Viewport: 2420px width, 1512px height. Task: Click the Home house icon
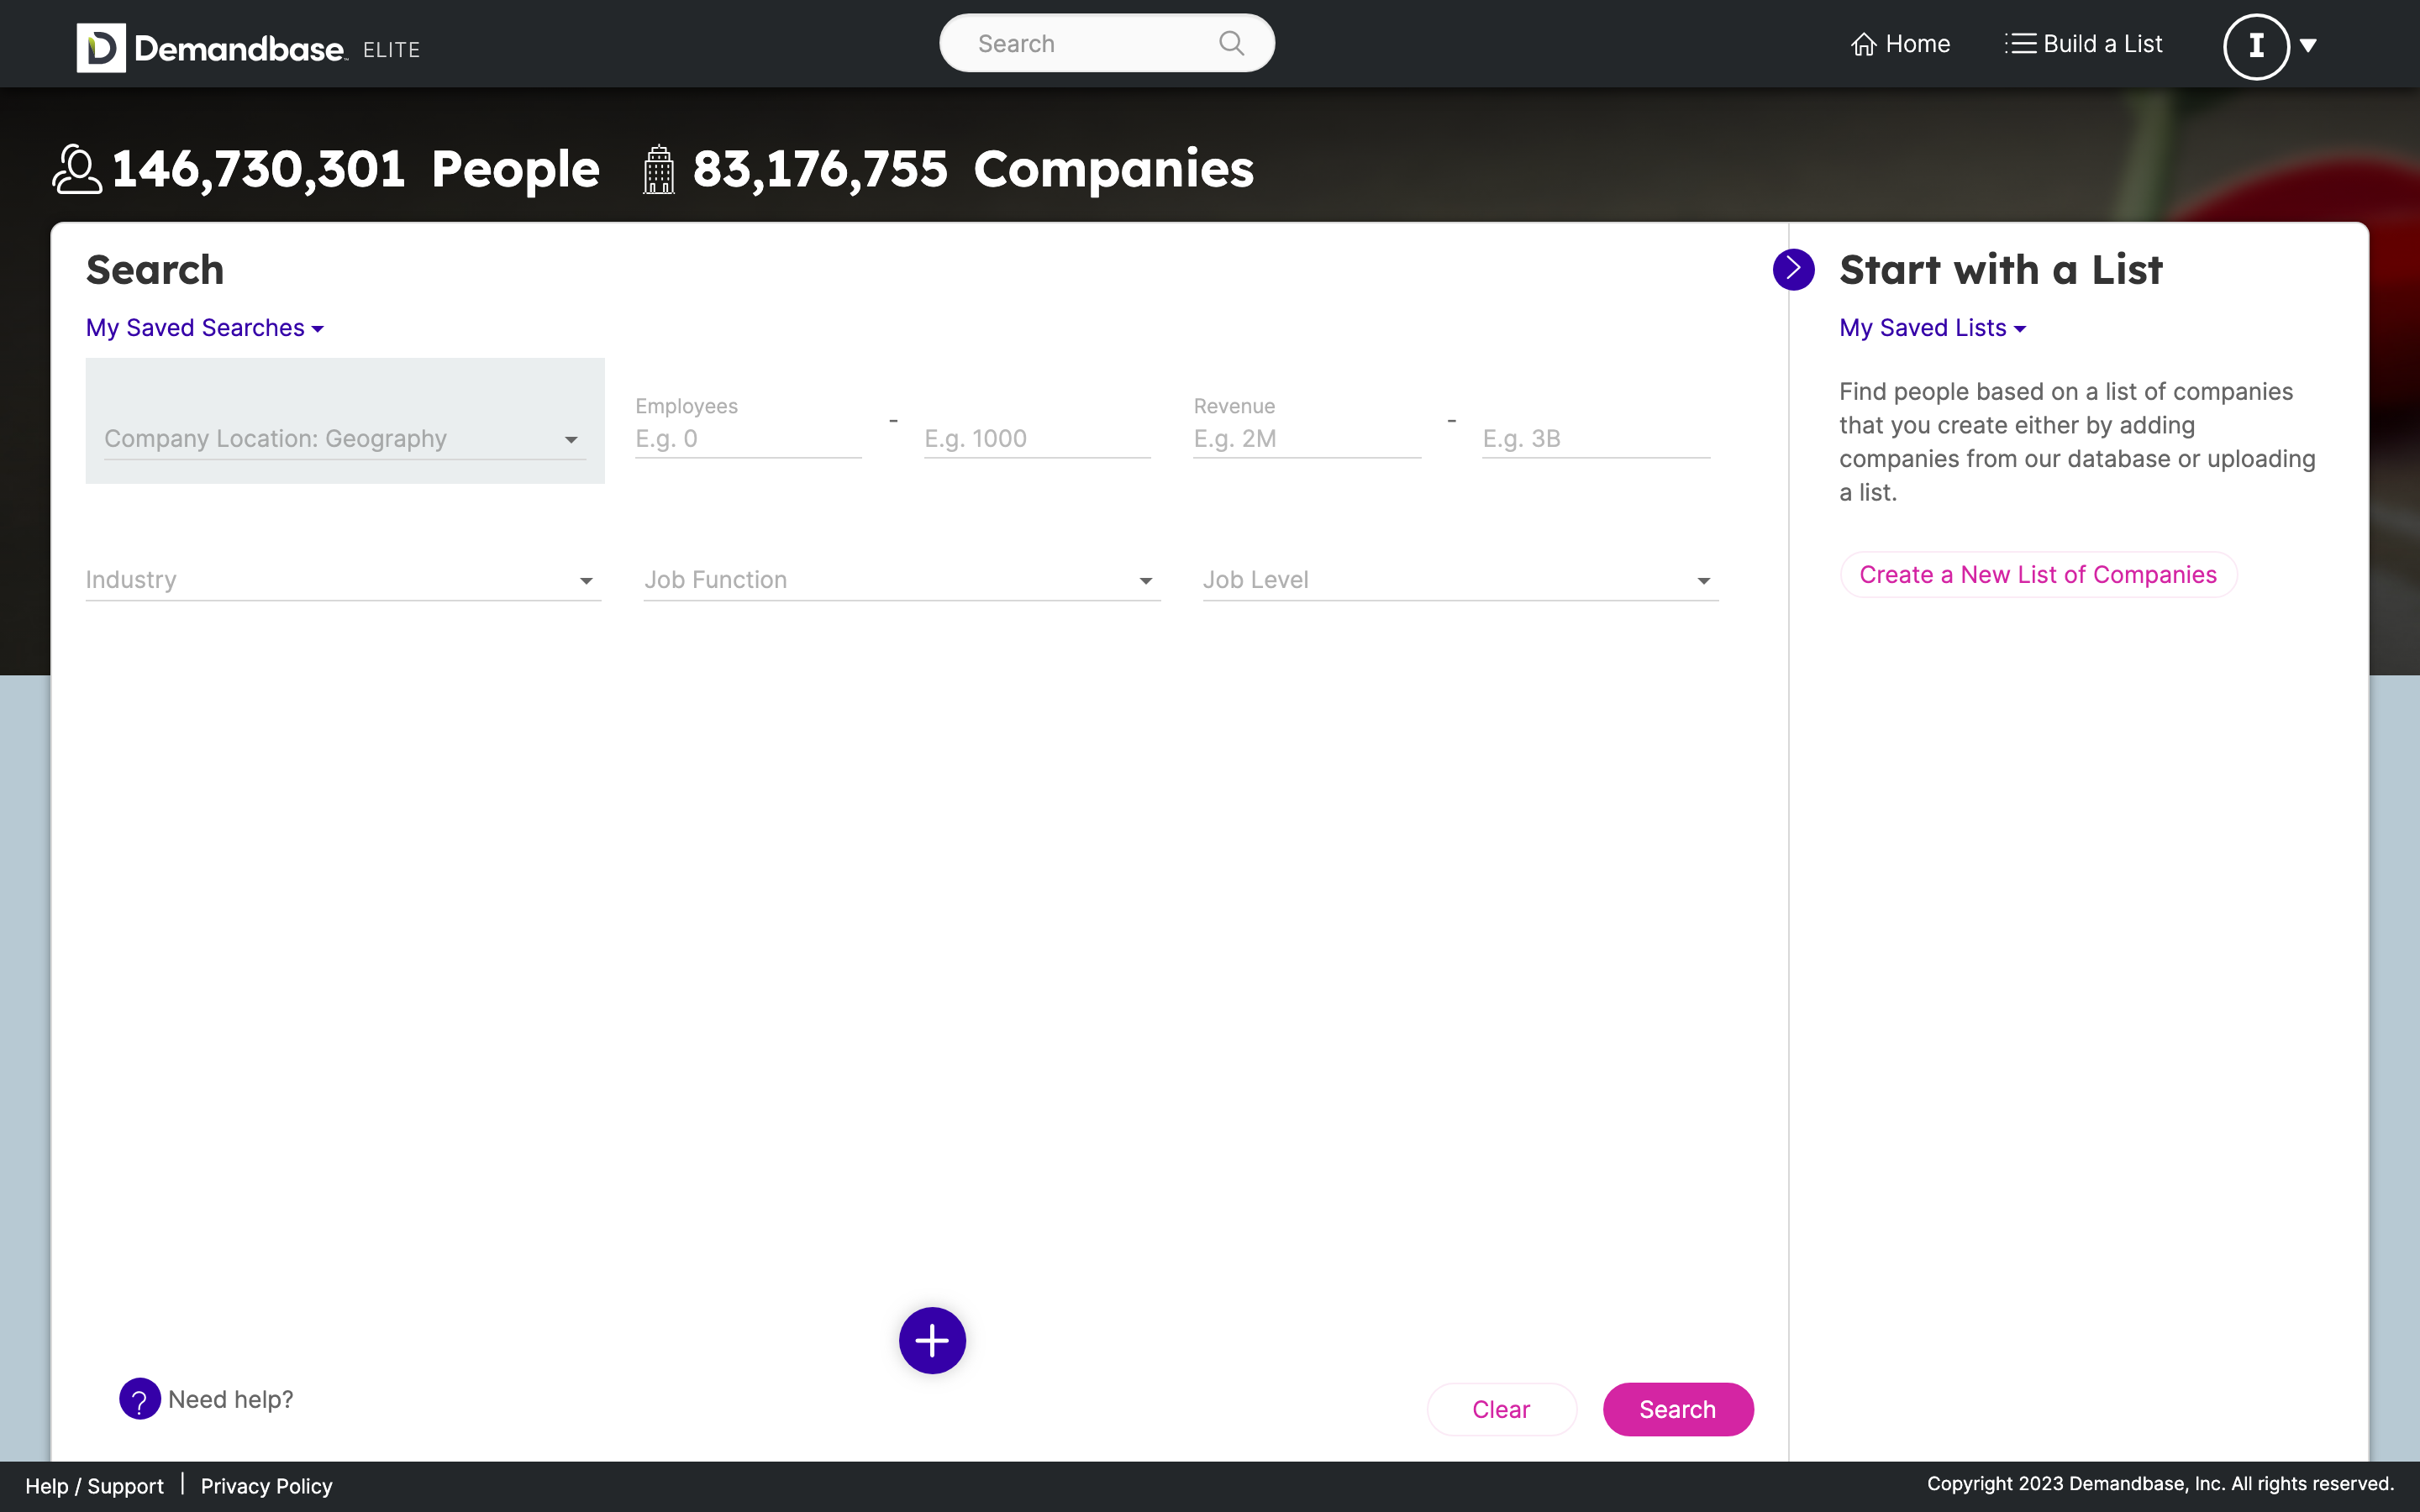click(1863, 44)
